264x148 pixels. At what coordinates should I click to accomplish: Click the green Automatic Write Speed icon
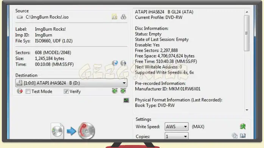pos(242,126)
